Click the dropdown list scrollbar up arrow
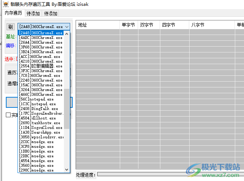The width and height of the screenshot is (244, 181). [67, 33]
